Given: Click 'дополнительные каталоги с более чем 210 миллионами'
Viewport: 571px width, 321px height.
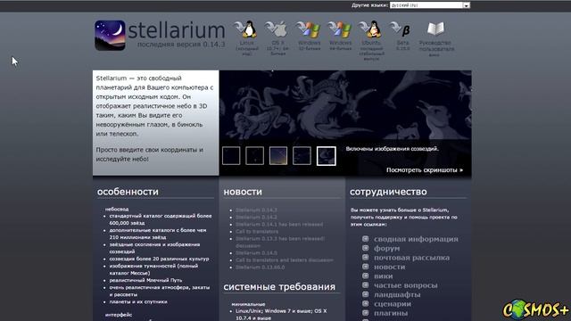Looking at the screenshot, I should coord(158,234).
